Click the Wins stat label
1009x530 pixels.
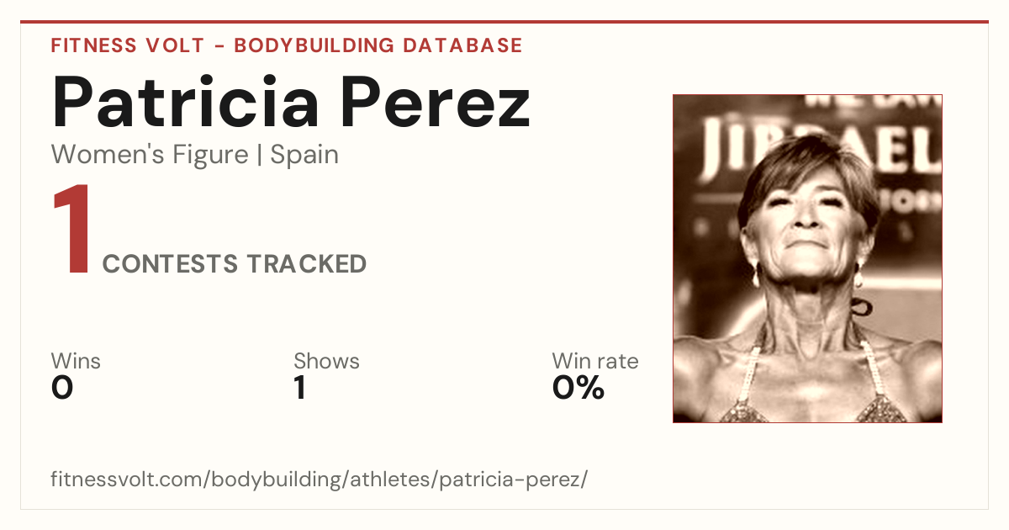[76, 362]
